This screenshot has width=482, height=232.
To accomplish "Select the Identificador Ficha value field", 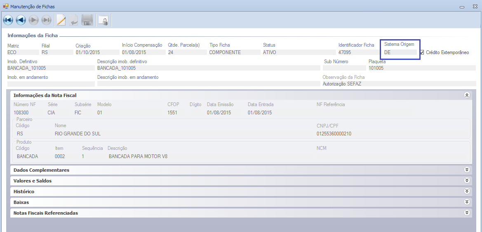I will point(357,52).
